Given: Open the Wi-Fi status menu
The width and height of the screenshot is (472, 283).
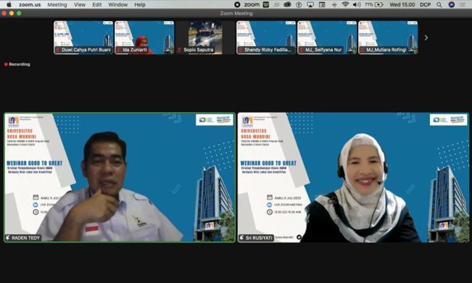Looking at the screenshot, I should [345, 4].
